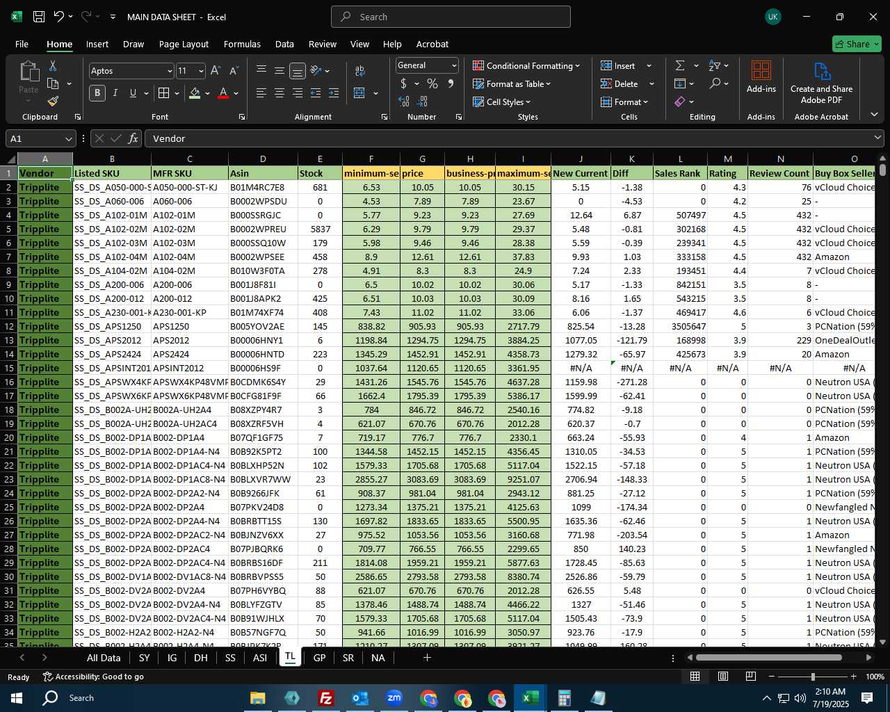Toggle Wrap Text for the cell
This screenshot has height=712, width=890.
click(x=359, y=71)
